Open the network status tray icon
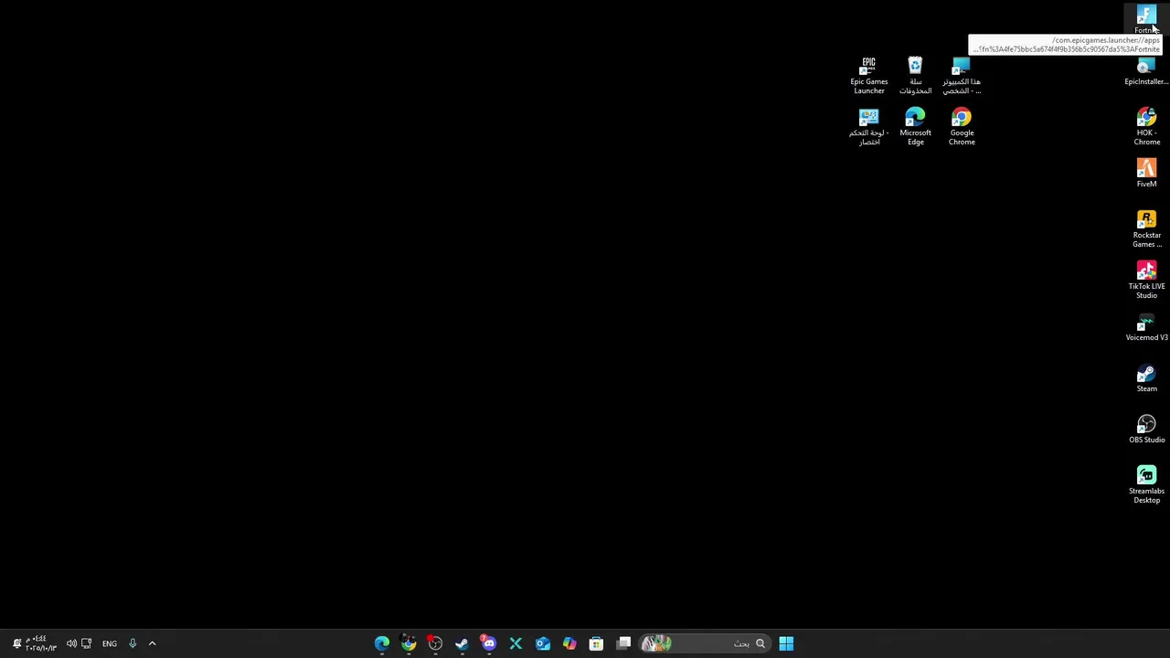Viewport: 1170px width, 658px height. pyautogui.click(x=86, y=643)
